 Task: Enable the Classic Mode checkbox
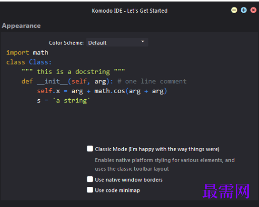(90, 149)
